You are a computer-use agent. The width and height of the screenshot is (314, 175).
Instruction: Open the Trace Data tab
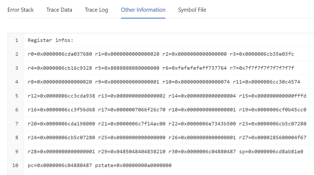(59, 10)
